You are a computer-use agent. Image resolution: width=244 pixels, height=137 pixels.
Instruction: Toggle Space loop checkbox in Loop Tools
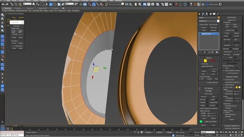click(x=14, y=46)
